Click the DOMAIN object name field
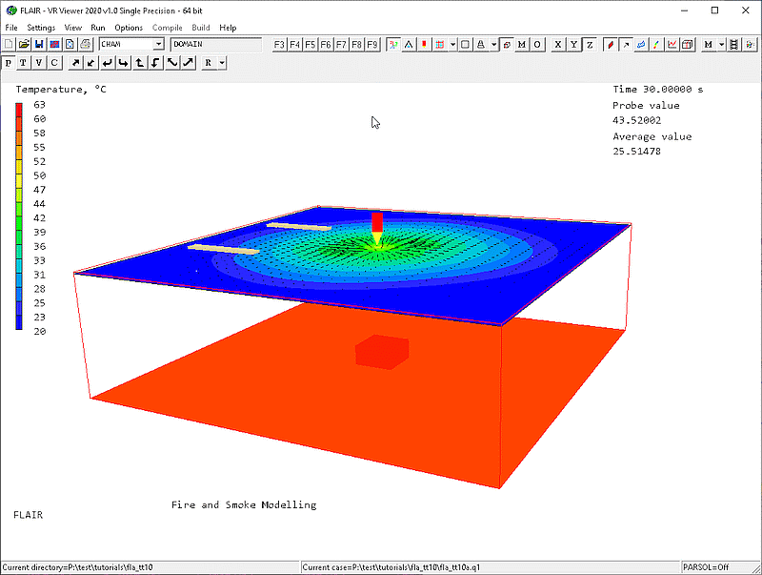762x575 pixels. click(x=215, y=44)
